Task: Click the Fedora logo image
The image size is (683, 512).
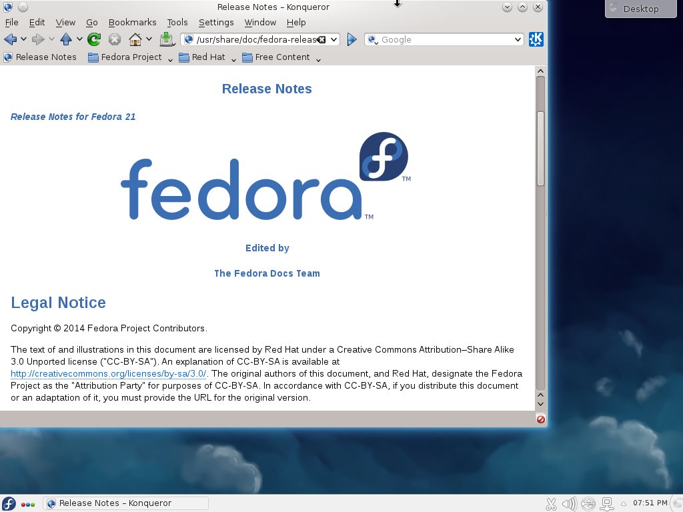Action: click(265, 176)
